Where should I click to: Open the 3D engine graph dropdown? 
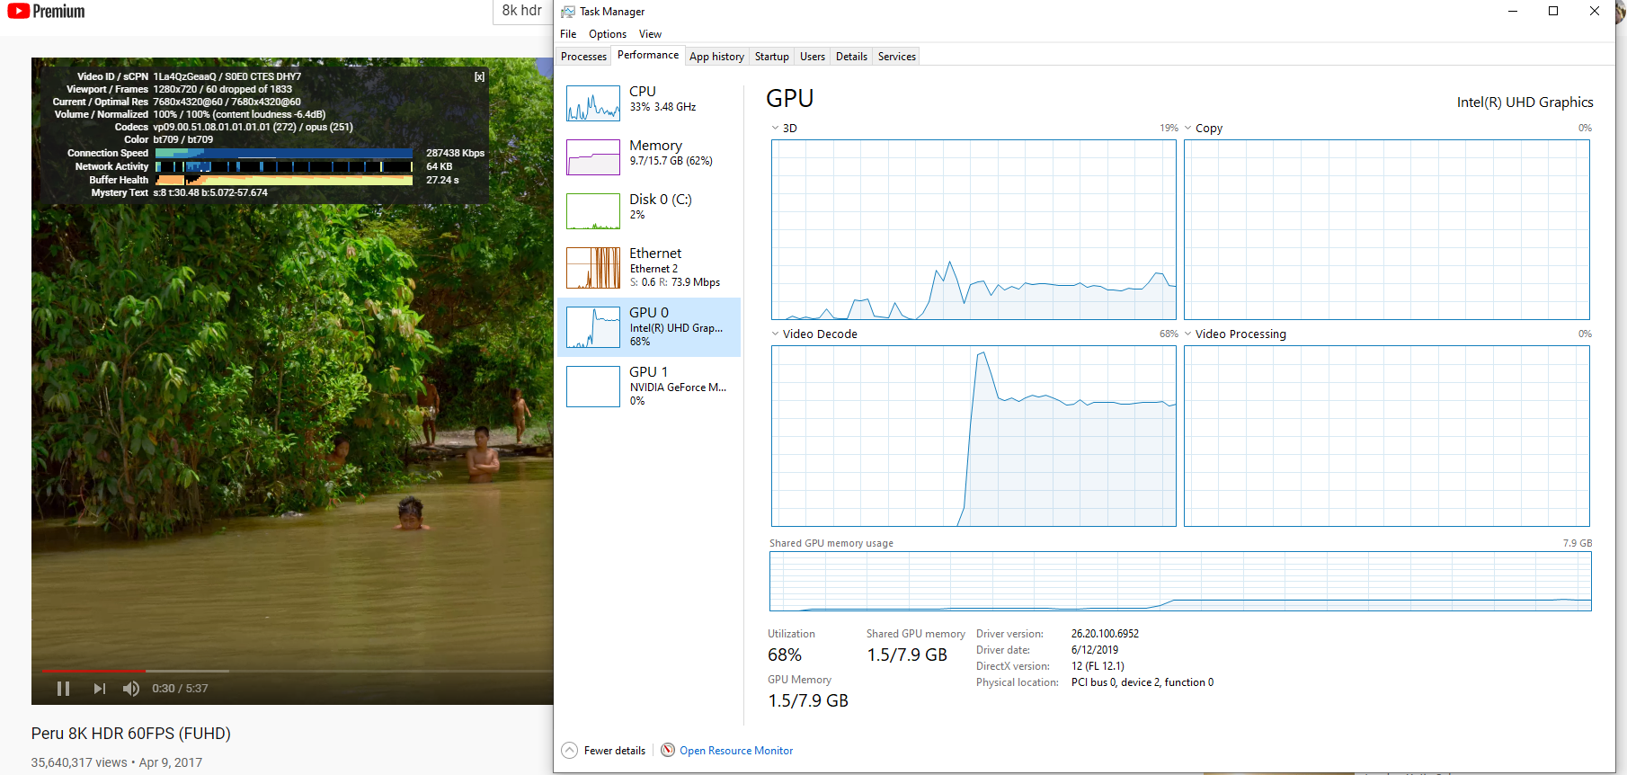[776, 129]
